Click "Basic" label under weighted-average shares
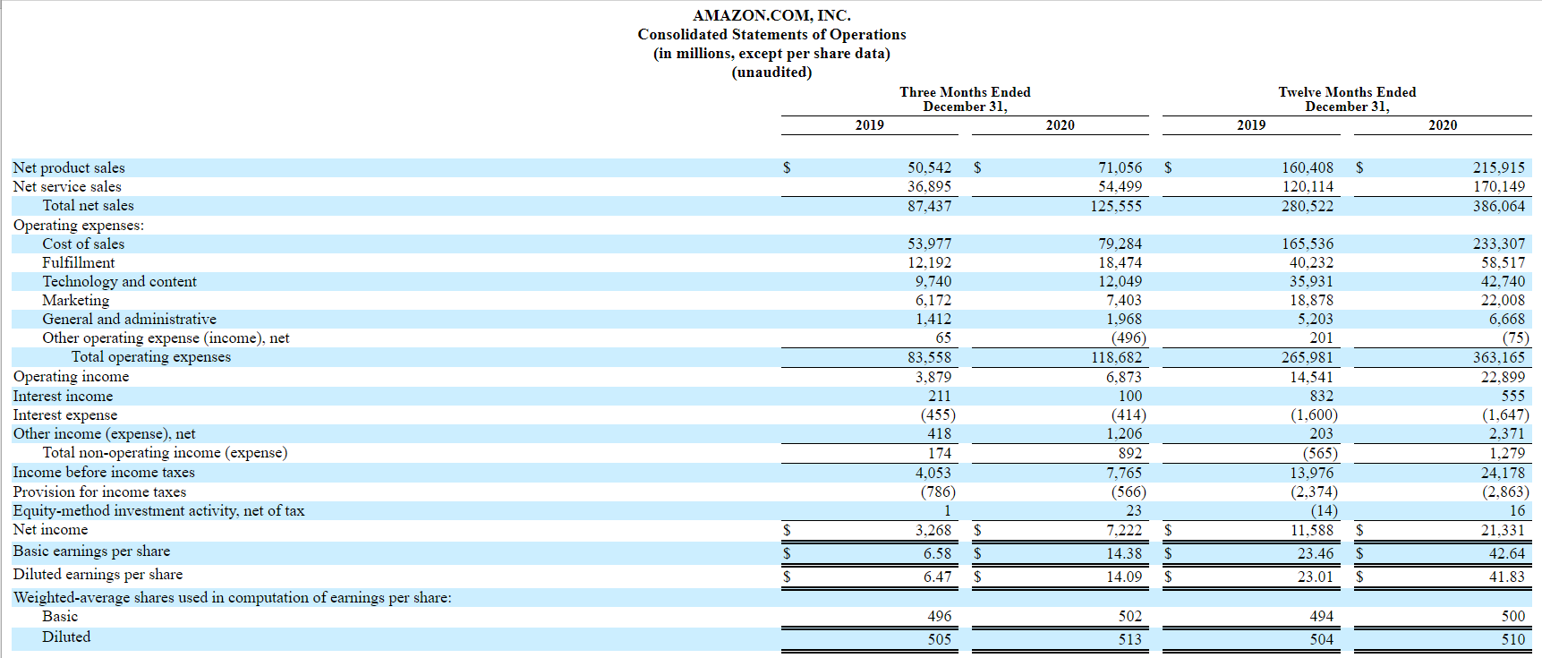1542x658 pixels. click(60, 616)
